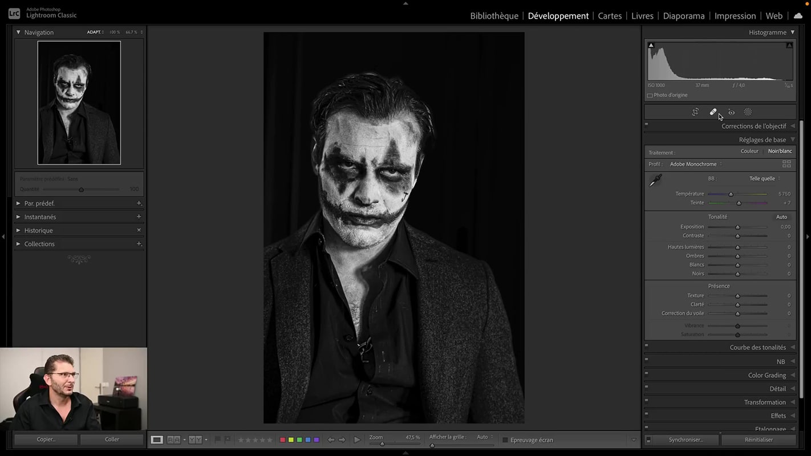The height and width of the screenshot is (456, 811).
Task: Open the cloud sync status icon
Action: pos(798,16)
